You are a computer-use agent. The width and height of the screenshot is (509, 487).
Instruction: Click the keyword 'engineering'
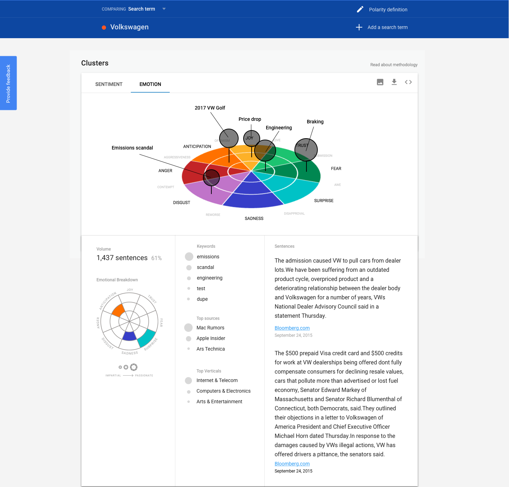pos(210,278)
